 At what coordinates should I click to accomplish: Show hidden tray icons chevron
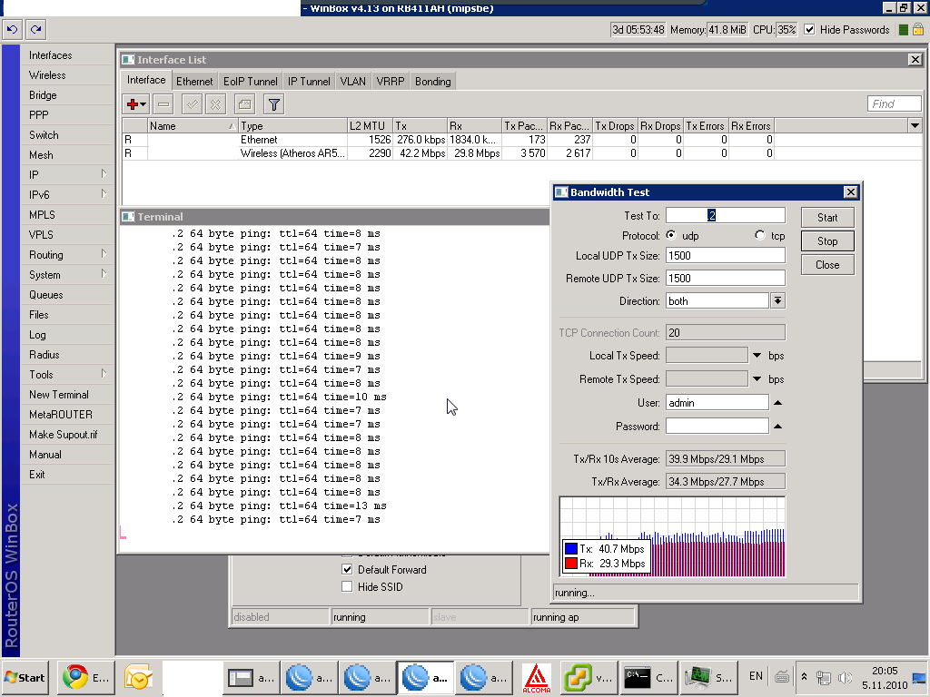[x=805, y=677]
